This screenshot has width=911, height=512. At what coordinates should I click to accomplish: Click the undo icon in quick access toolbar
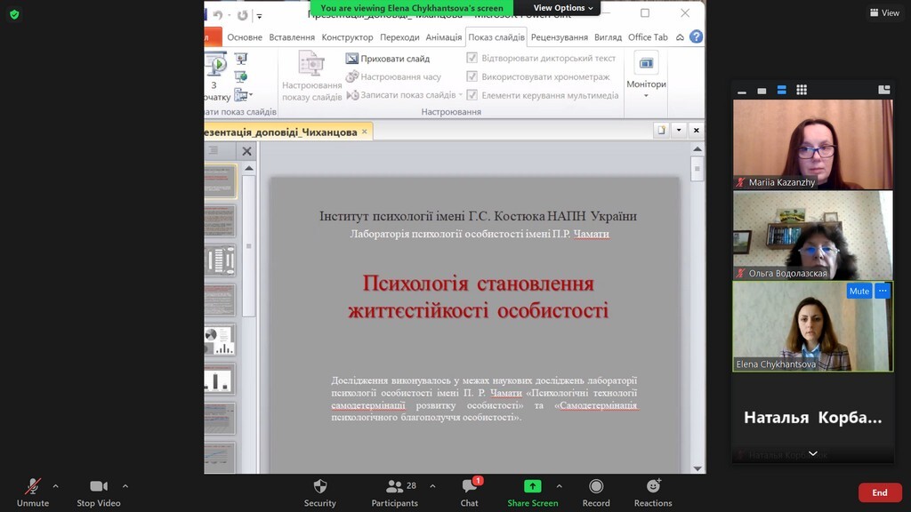(218, 16)
